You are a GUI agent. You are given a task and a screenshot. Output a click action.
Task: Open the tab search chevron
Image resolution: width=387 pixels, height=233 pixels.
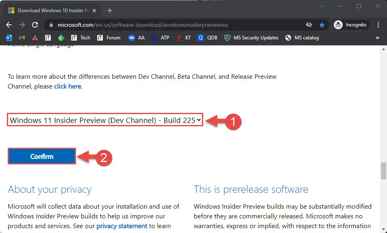click(321, 6)
